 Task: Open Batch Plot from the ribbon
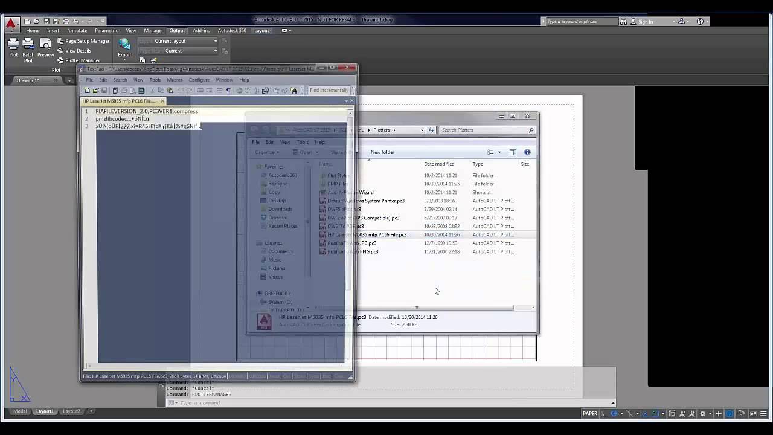(28, 50)
